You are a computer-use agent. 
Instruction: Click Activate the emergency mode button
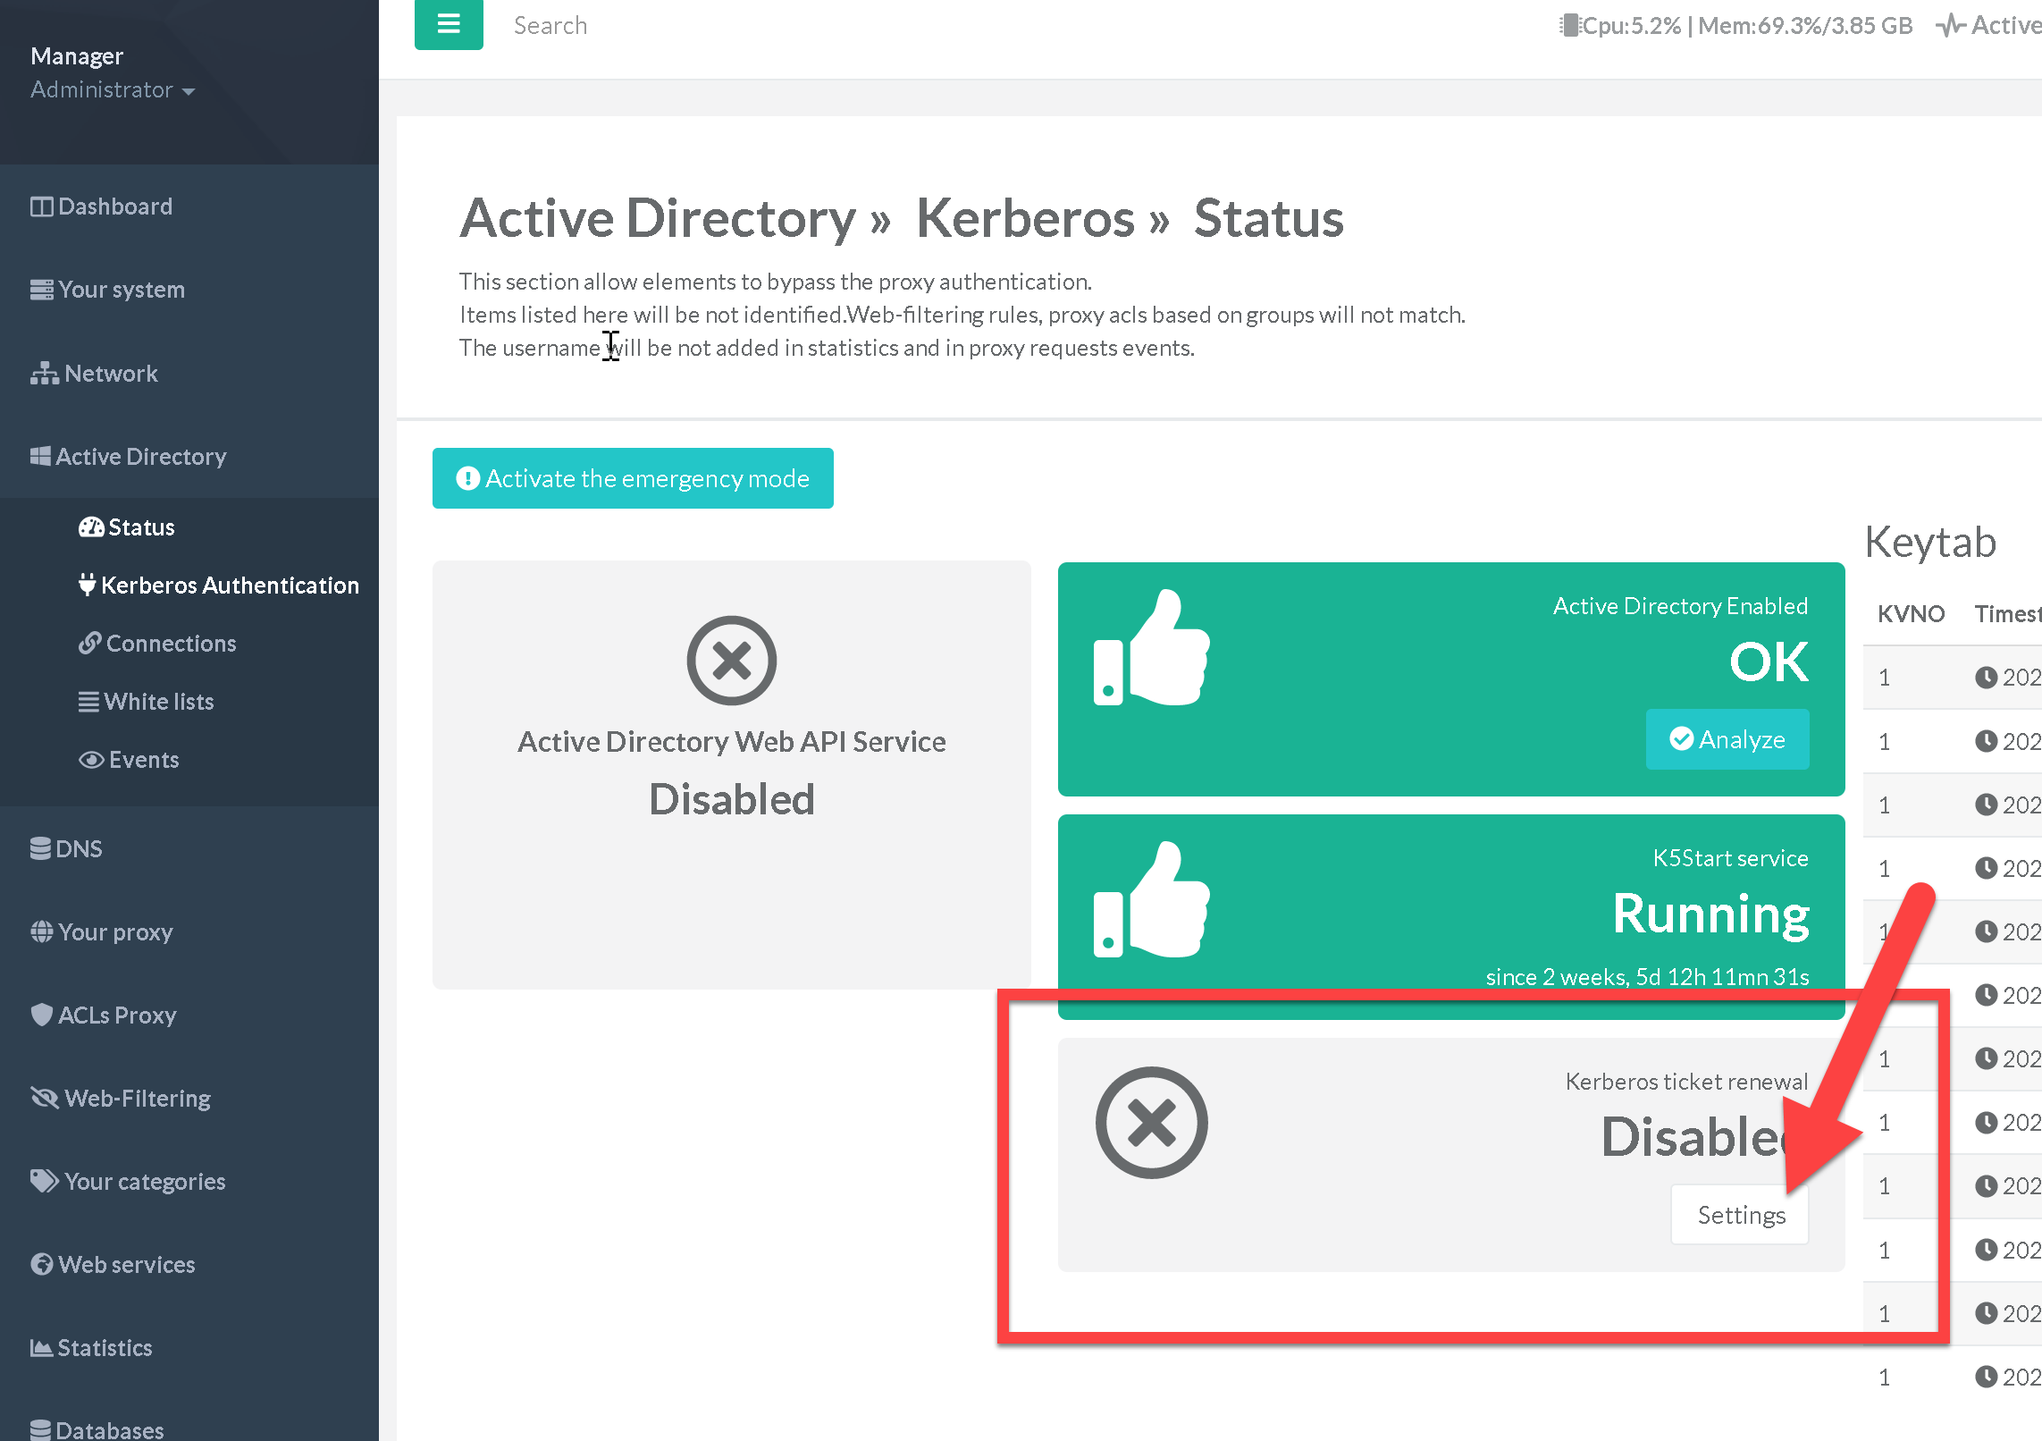tap(633, 478)
